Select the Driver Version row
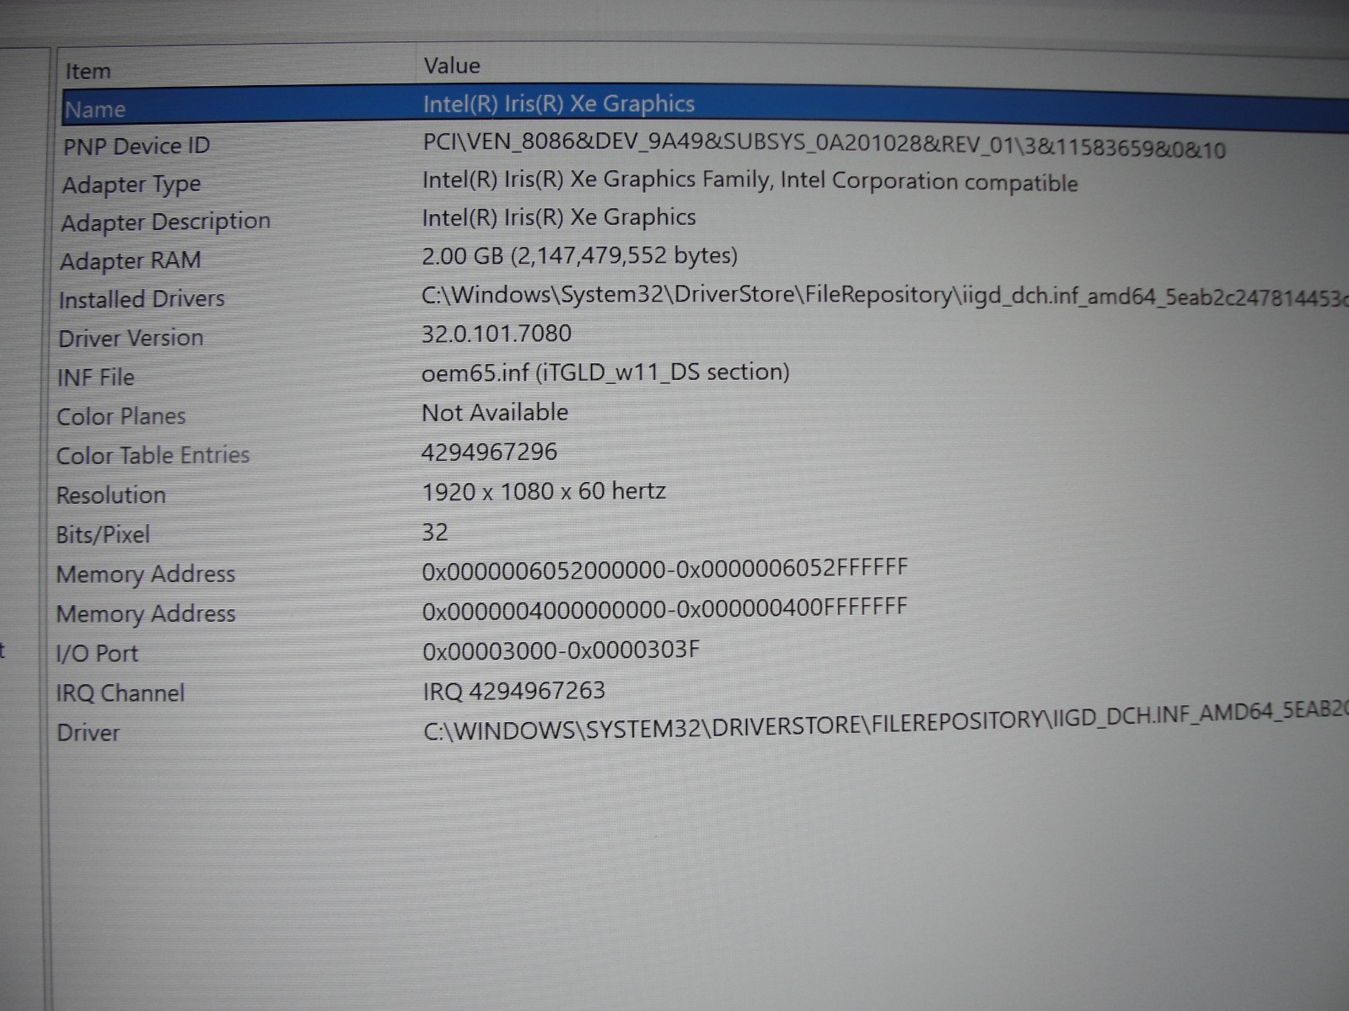The height and width of the screenshot is (1011, 1349). (131, 338)
